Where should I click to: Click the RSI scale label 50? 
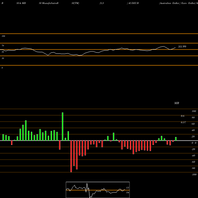point(3,52)
